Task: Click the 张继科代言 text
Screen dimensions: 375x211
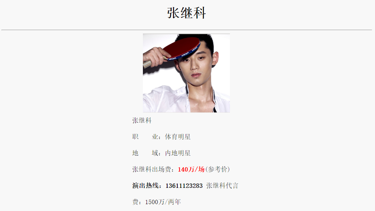Action: tap(222, 185)
